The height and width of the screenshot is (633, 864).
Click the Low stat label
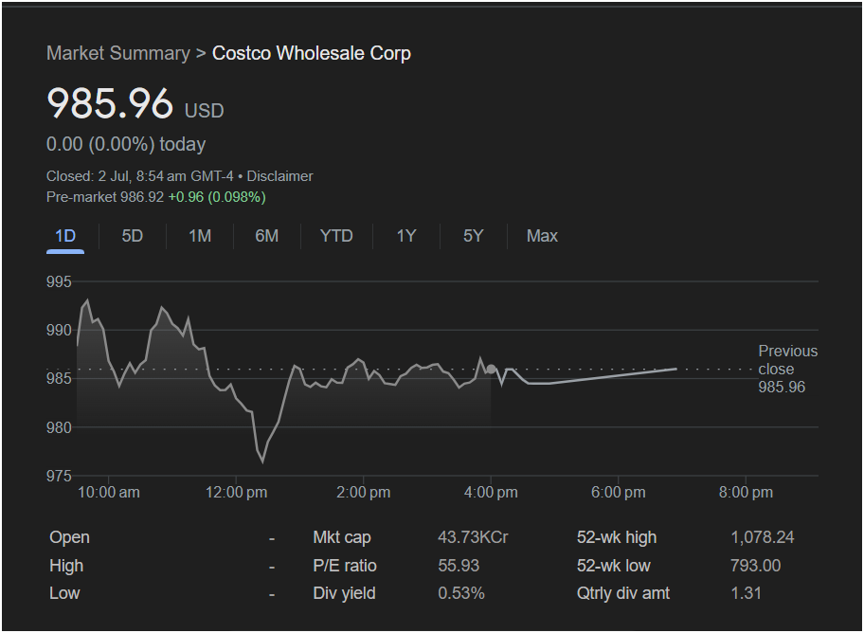tap(64, 594)
